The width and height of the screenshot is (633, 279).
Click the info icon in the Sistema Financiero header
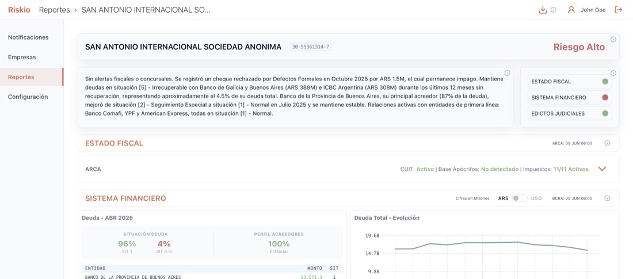click(607, 198)
